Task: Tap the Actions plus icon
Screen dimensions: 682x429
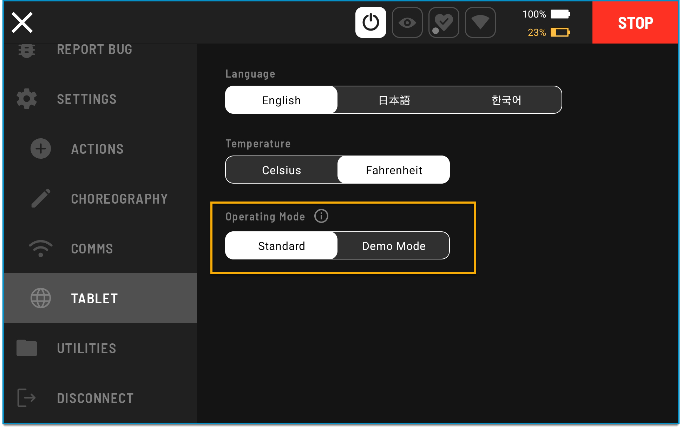Action: (41, 149)
